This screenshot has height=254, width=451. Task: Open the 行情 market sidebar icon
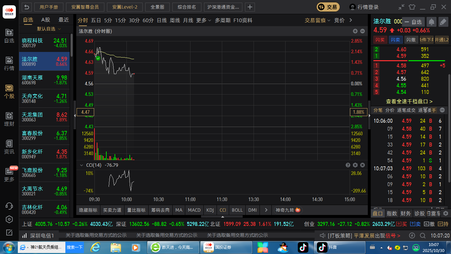pos(9,64)
